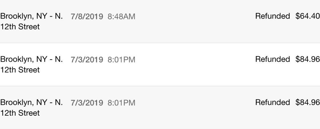Click 12th Street text in 7/8/2019 row
This screenshot has width=320, height=129.
click(20, 27)
